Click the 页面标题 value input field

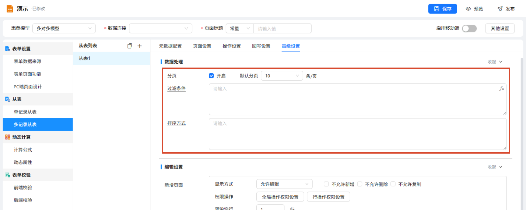click(282, 28)
